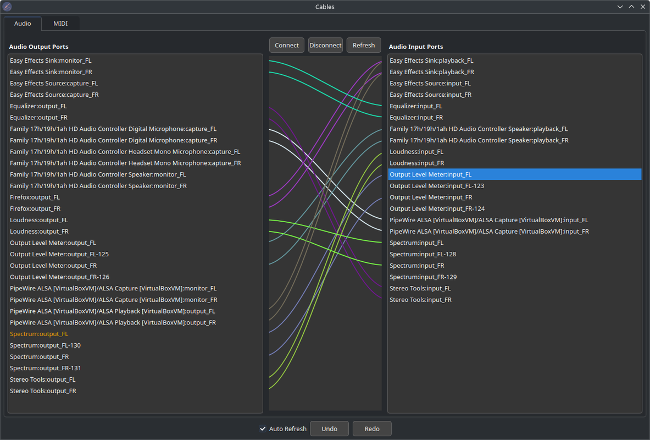Click the Undo button

click(330, 429)
